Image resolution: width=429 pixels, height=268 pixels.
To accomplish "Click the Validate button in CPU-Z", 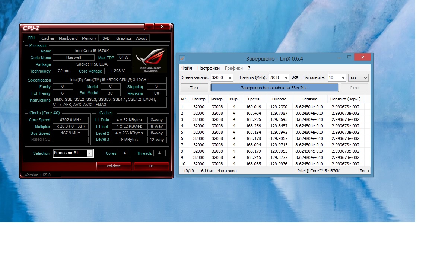I will [114, 166].
